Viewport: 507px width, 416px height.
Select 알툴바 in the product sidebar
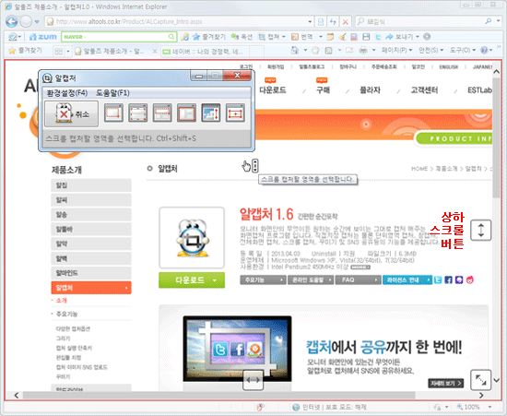91,230
